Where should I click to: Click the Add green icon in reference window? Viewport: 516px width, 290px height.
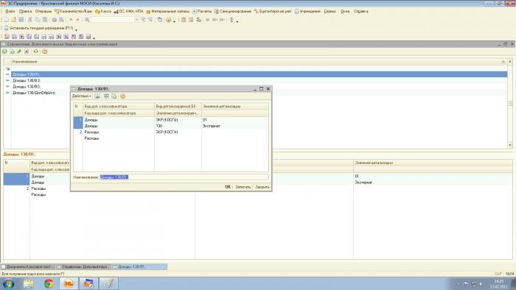click(x=4, y=52)
